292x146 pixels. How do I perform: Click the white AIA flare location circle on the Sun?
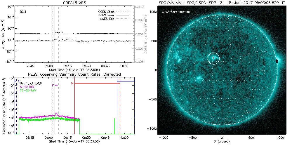point(213,58)
